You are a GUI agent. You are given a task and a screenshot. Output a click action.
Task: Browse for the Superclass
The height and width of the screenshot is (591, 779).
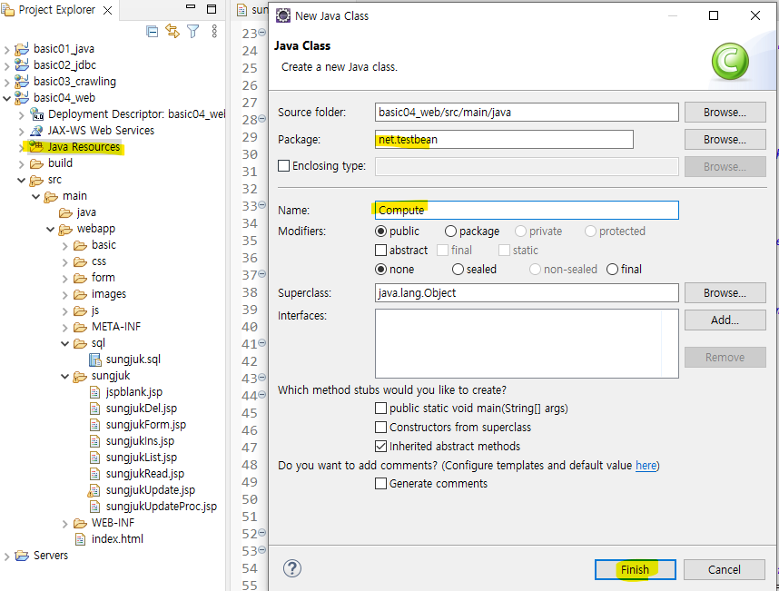[725, 293]
